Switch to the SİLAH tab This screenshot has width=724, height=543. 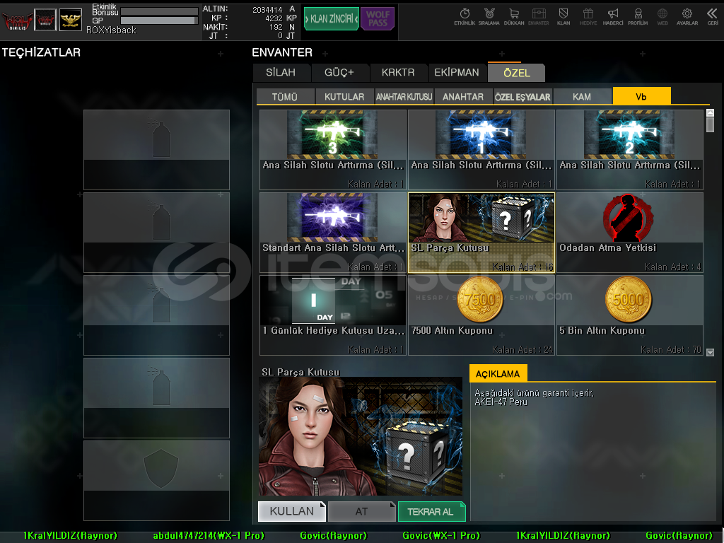281,73
